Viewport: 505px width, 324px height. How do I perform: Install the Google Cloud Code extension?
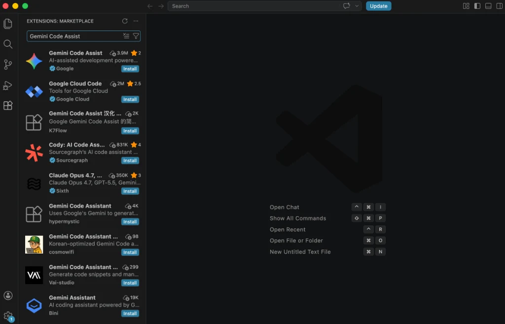click(x=130, y=99)
